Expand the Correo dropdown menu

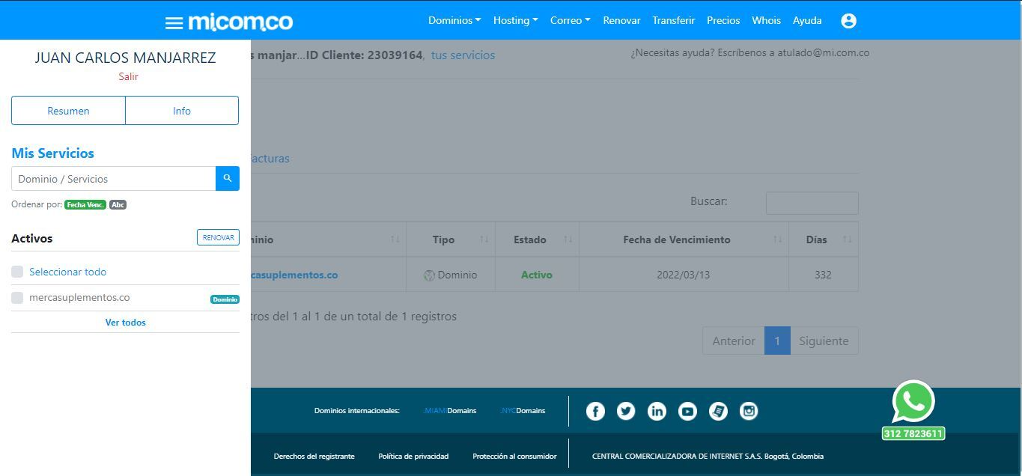coord(570,20)
